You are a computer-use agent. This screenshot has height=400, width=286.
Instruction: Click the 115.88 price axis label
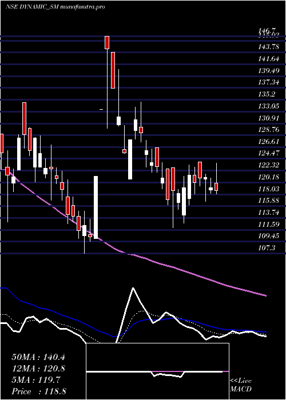click(269, 200)
